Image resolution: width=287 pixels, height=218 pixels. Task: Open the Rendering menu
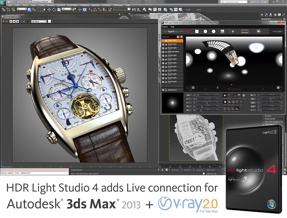[x=85, y=5]
